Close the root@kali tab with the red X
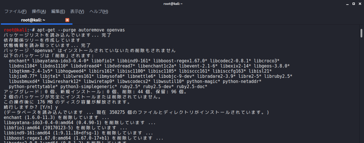Screen dimensions: 364x143 click(x=67, y=20)
